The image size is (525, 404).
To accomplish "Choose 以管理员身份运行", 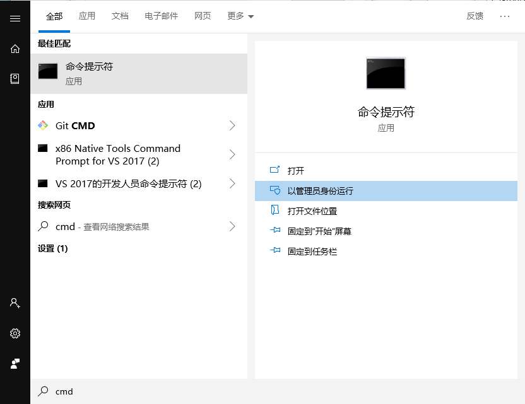I will click(386, 191).
